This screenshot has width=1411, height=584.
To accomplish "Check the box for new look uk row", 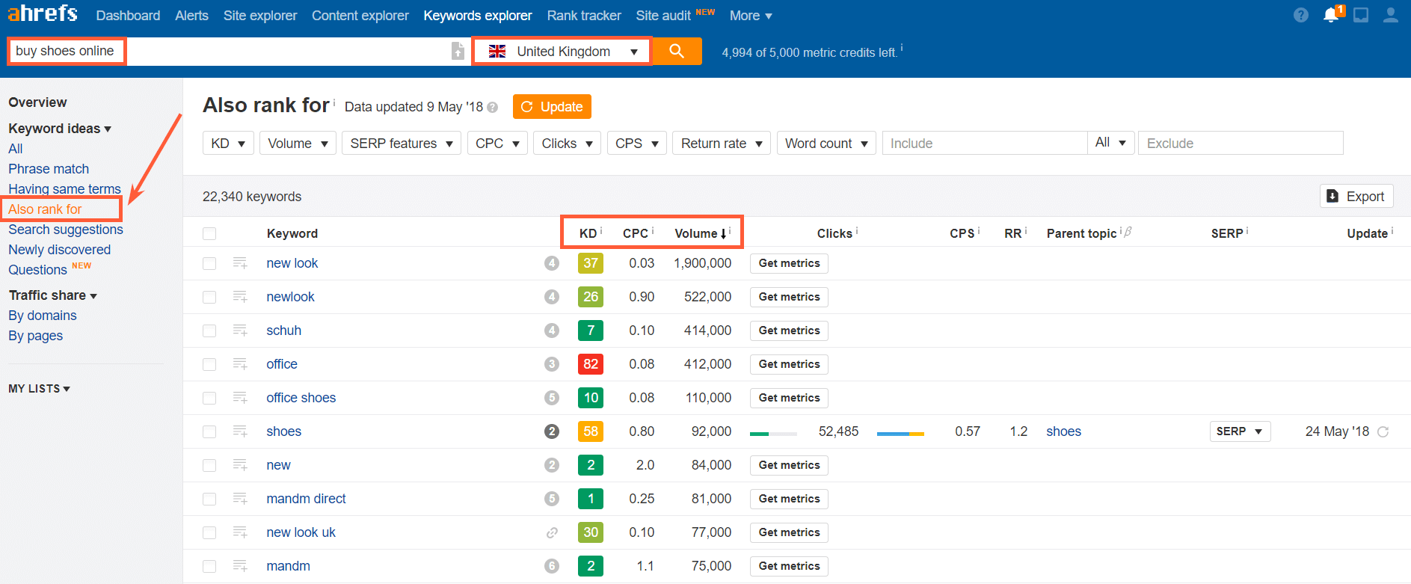I will tap(209, 532).
